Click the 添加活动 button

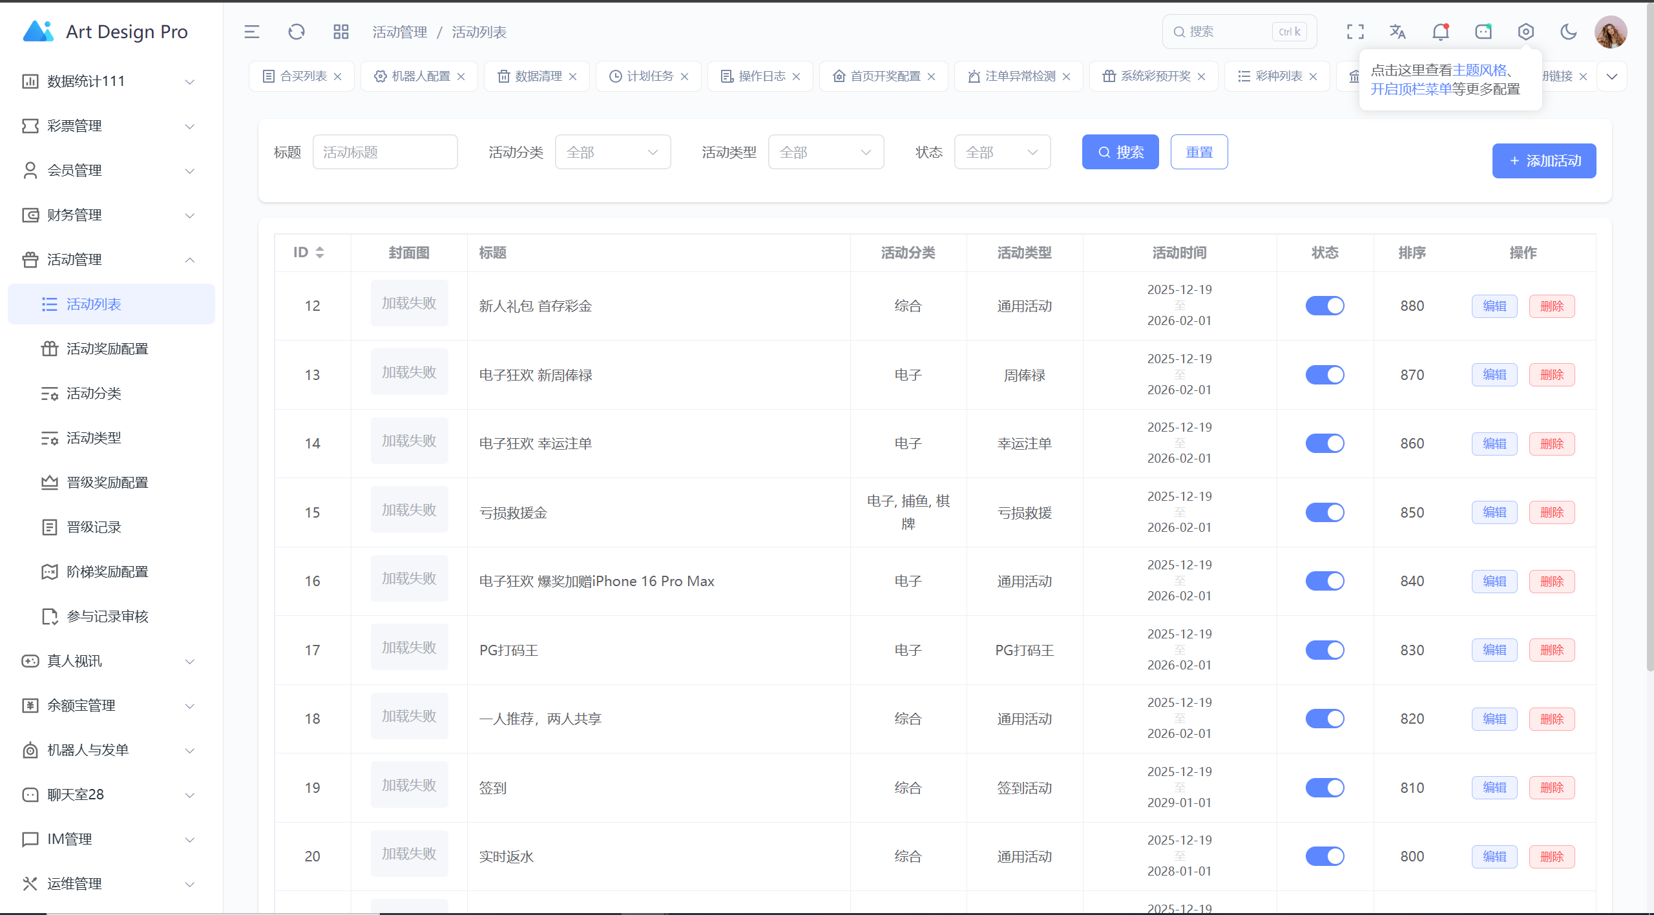1544,161
